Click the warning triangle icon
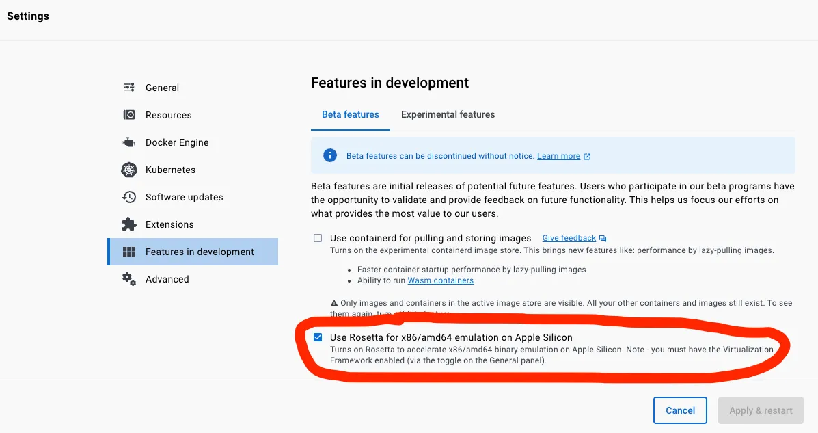Viewport: 818px width, 433px height. [x=334, y=303]
